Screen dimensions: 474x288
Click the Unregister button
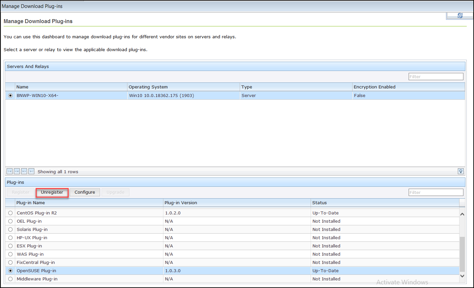[52, 192]
